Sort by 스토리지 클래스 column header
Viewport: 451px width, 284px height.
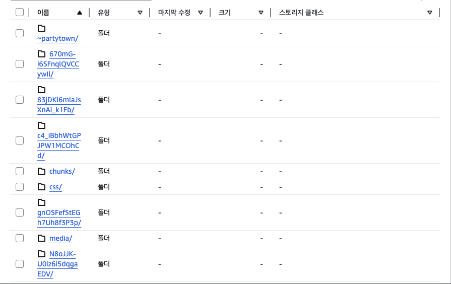pos(301,13)
